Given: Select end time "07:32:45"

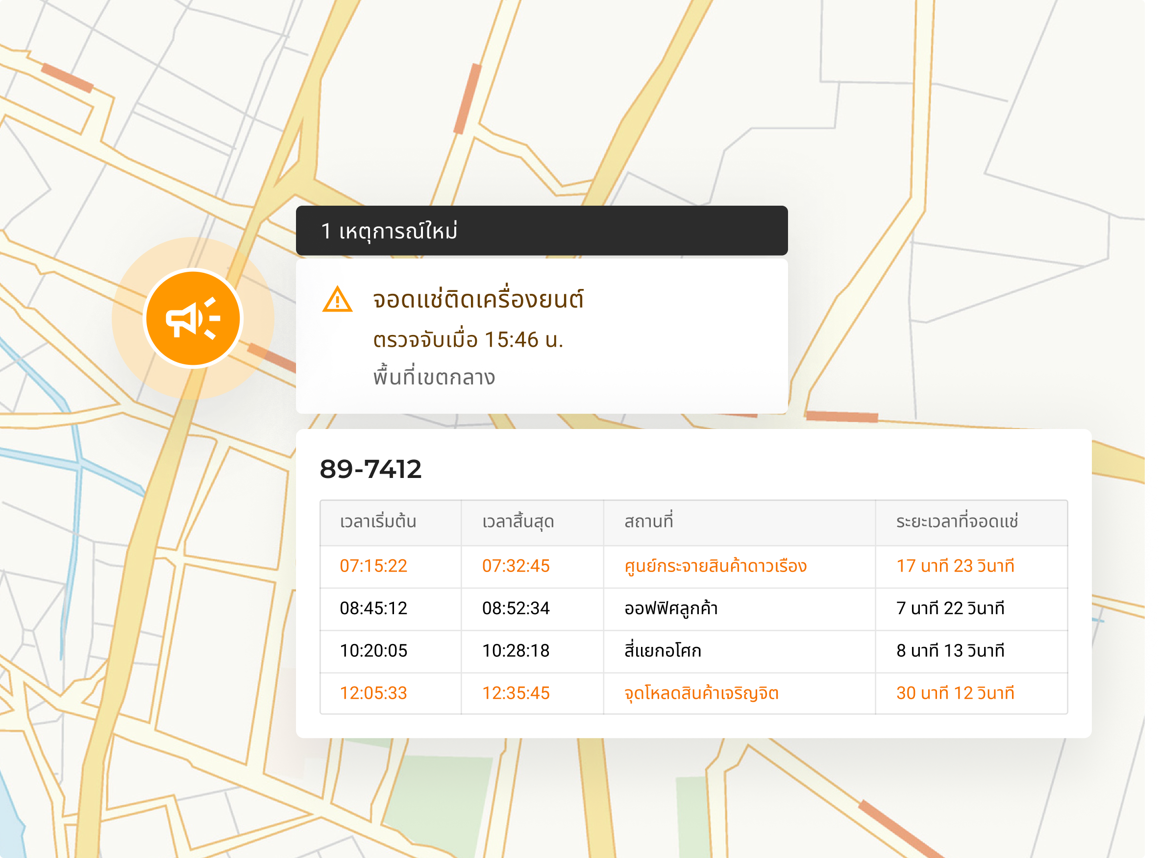Looking at the screenshot, I should coord(516,566).
